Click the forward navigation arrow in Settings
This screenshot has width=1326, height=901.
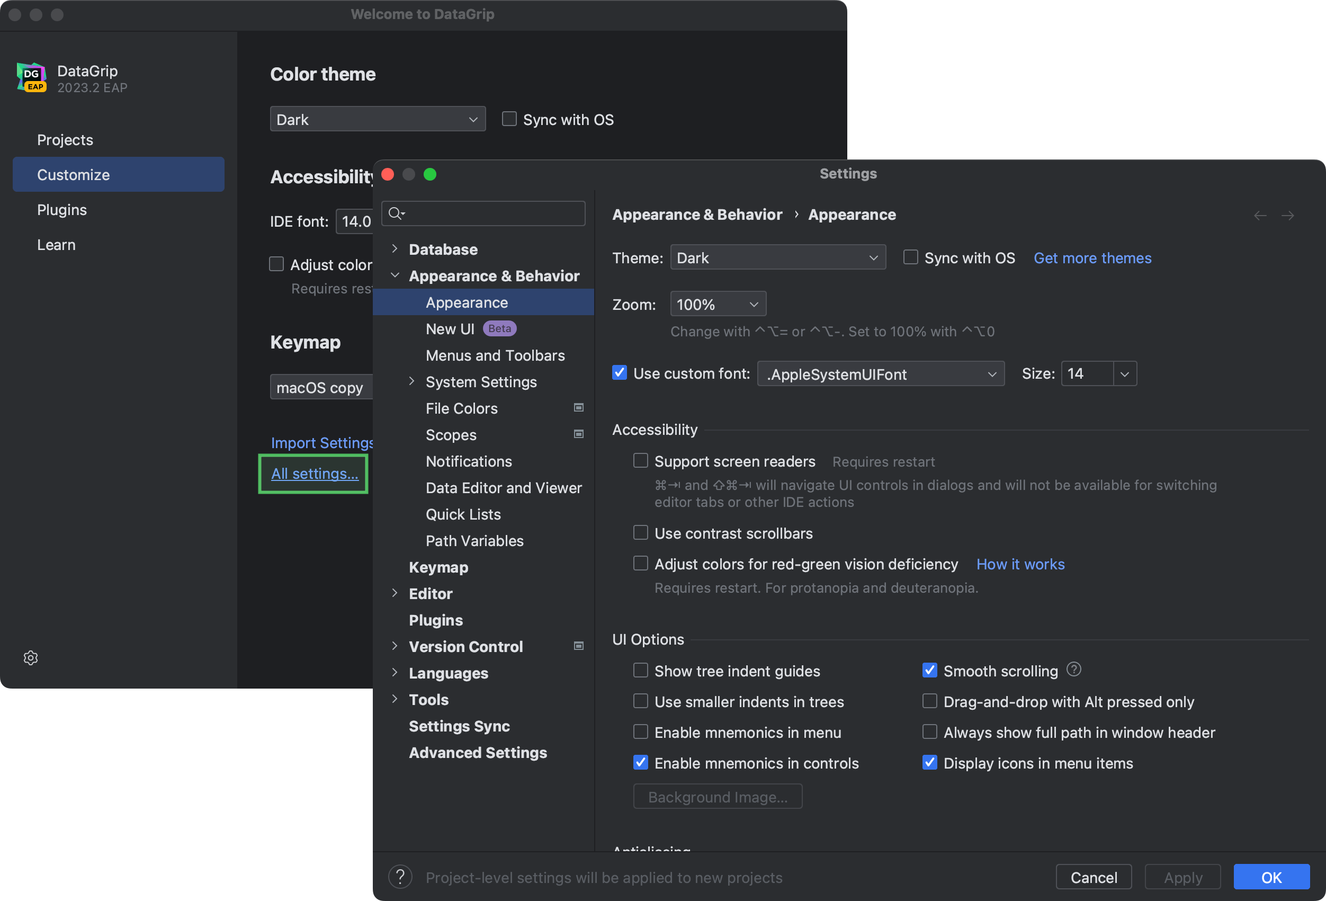point(1288,215)
